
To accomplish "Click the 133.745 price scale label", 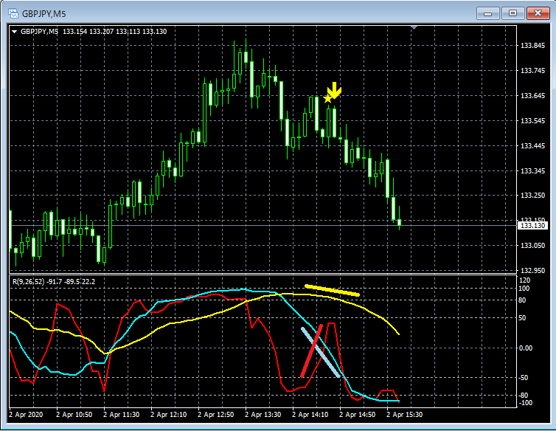I will [x=532, y=71].
